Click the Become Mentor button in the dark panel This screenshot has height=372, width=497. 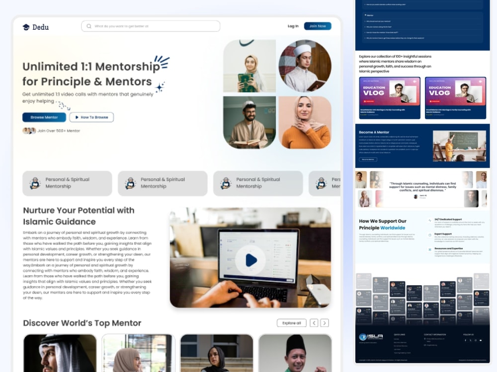coord(368,159)
